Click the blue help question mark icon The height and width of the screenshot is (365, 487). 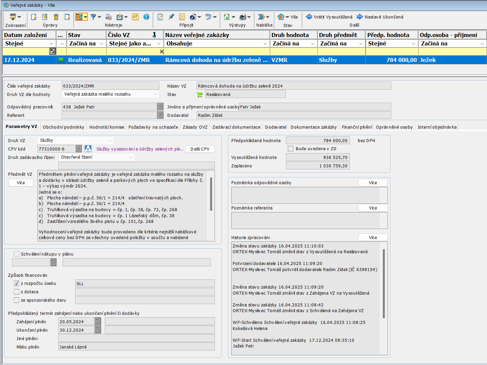point(146,17)
